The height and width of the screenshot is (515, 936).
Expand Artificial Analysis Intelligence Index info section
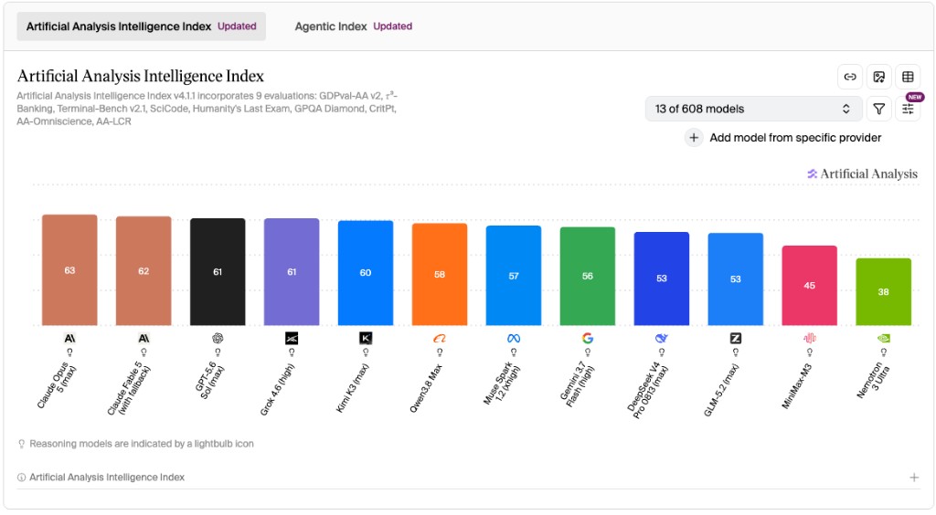(914, 478)
